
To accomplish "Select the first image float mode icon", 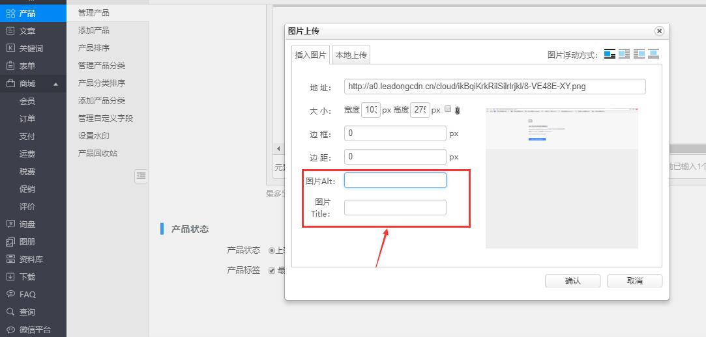I will tap(610, 55).
